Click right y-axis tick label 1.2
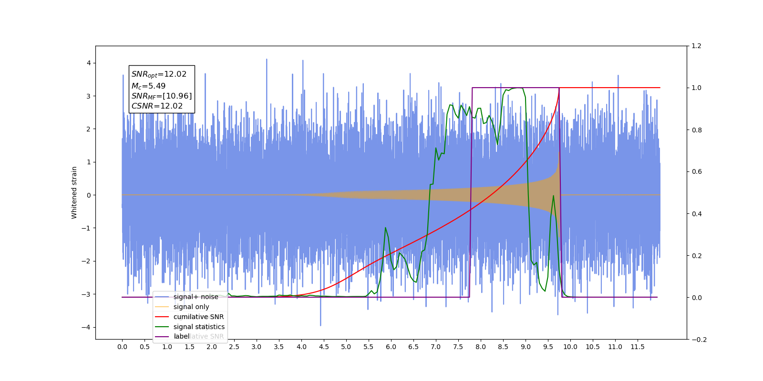 (x=697, y=46)
